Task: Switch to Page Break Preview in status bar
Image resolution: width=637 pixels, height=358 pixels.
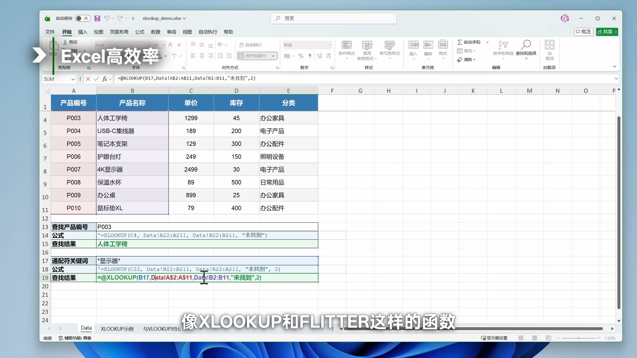Action: pos(548,338)
